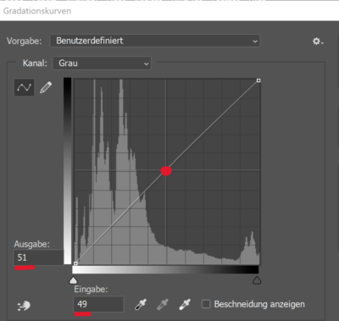Click into the Ausgabe value field
This screenshot has width=339, height=321.
pos(39,257)
